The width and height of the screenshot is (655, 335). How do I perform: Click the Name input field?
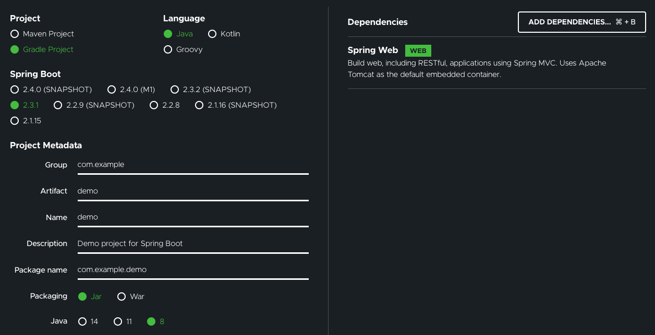(x=193, y=217)
